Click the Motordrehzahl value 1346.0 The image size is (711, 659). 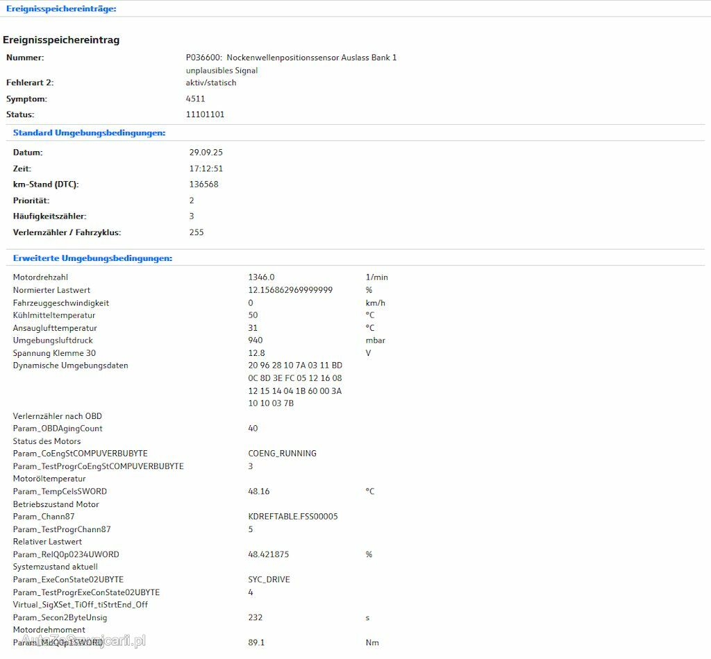(261, 277)
